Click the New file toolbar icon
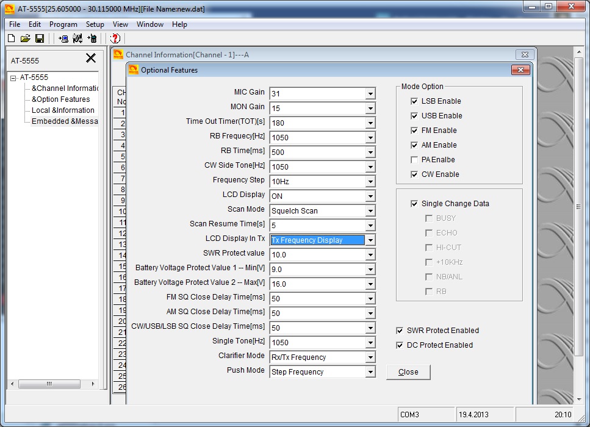Image resolution: width=590 pixels, height=427 pixels. pos(11,38)
